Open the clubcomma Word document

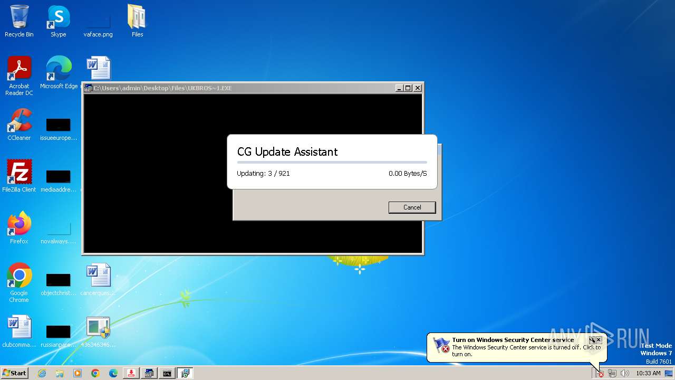19,331
